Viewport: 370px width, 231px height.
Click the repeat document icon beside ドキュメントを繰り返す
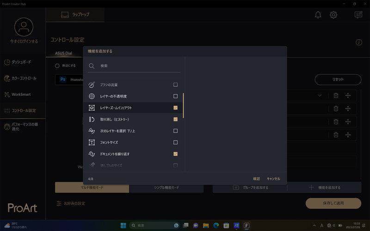coord(92,154)
